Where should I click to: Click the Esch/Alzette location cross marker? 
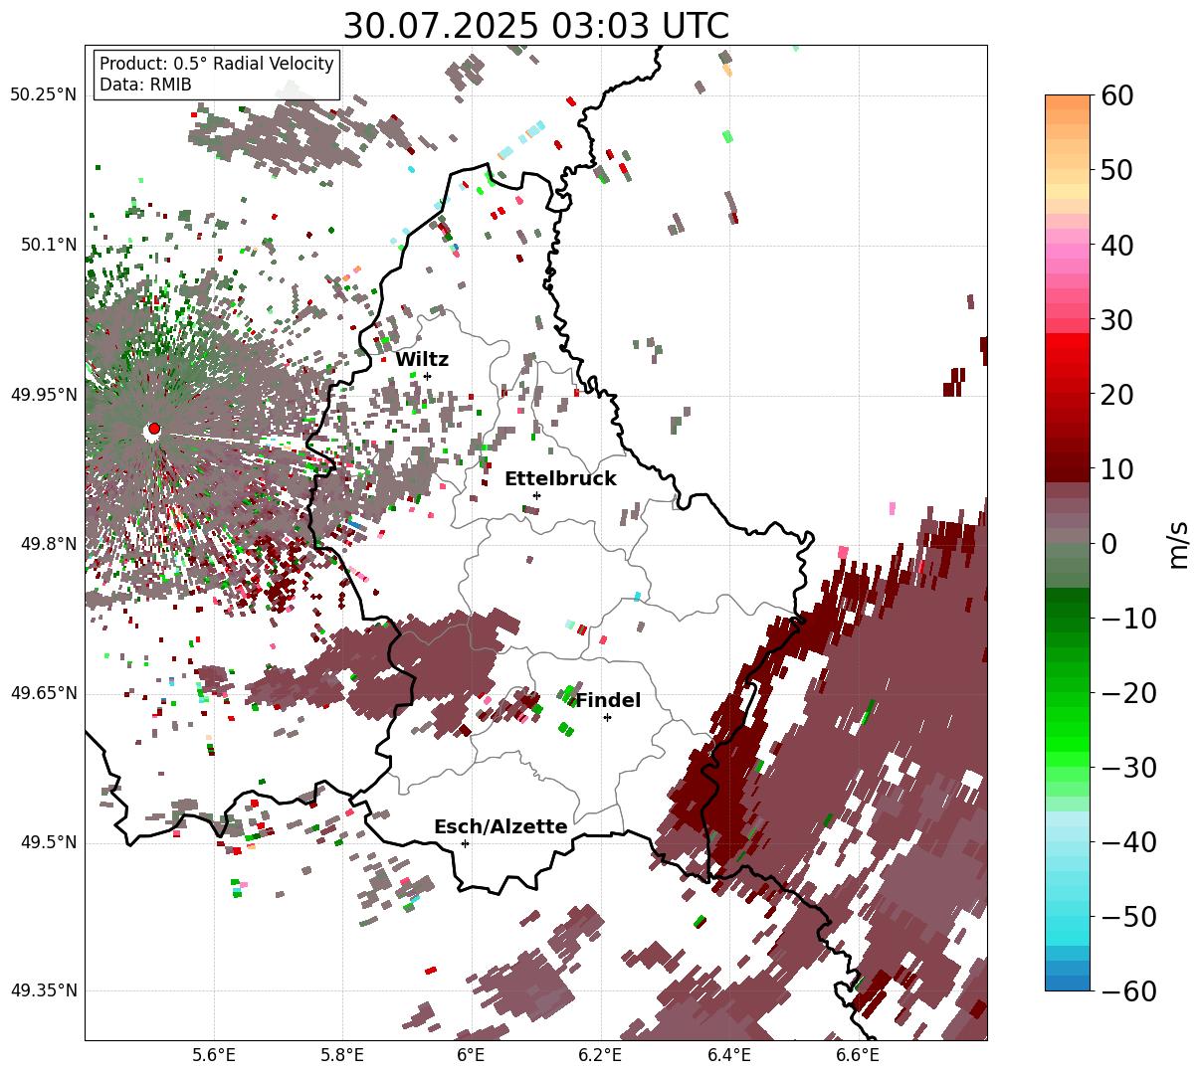[x=465, y=843]
